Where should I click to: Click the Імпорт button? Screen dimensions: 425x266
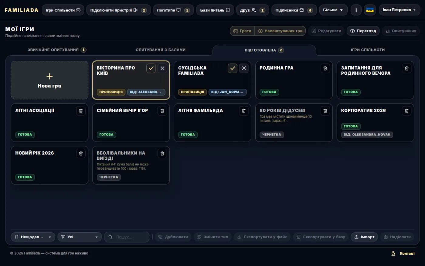point(364,237)
